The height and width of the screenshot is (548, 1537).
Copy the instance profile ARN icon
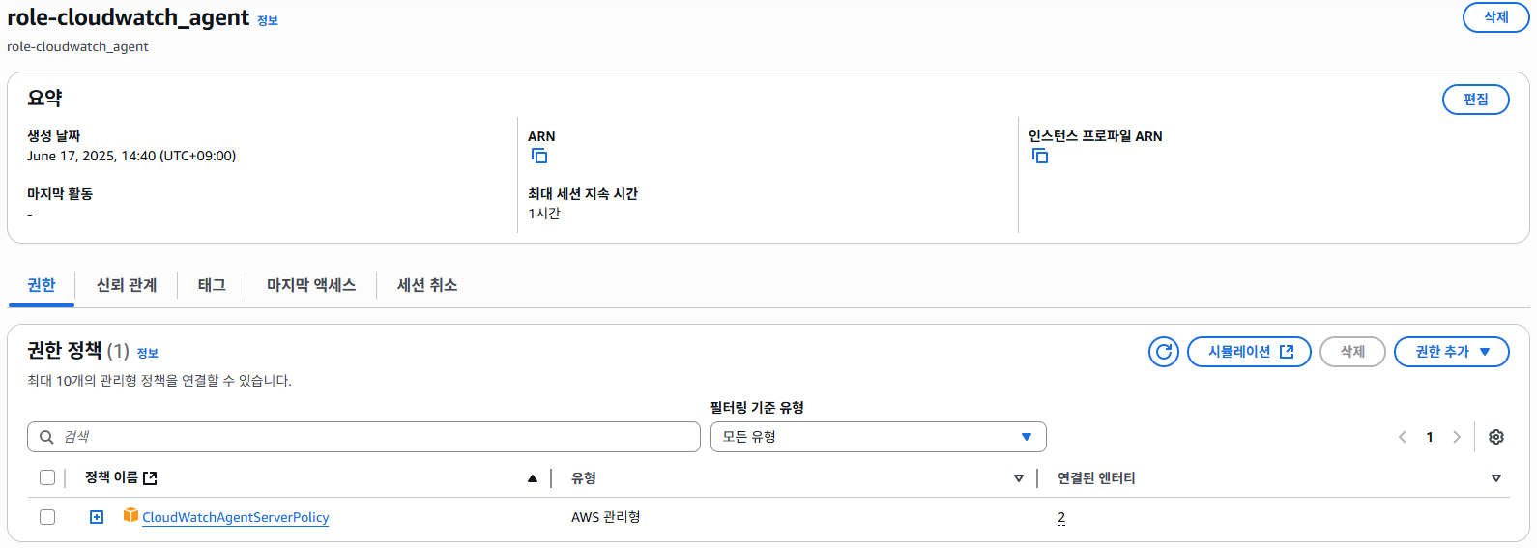(1040, 156)
